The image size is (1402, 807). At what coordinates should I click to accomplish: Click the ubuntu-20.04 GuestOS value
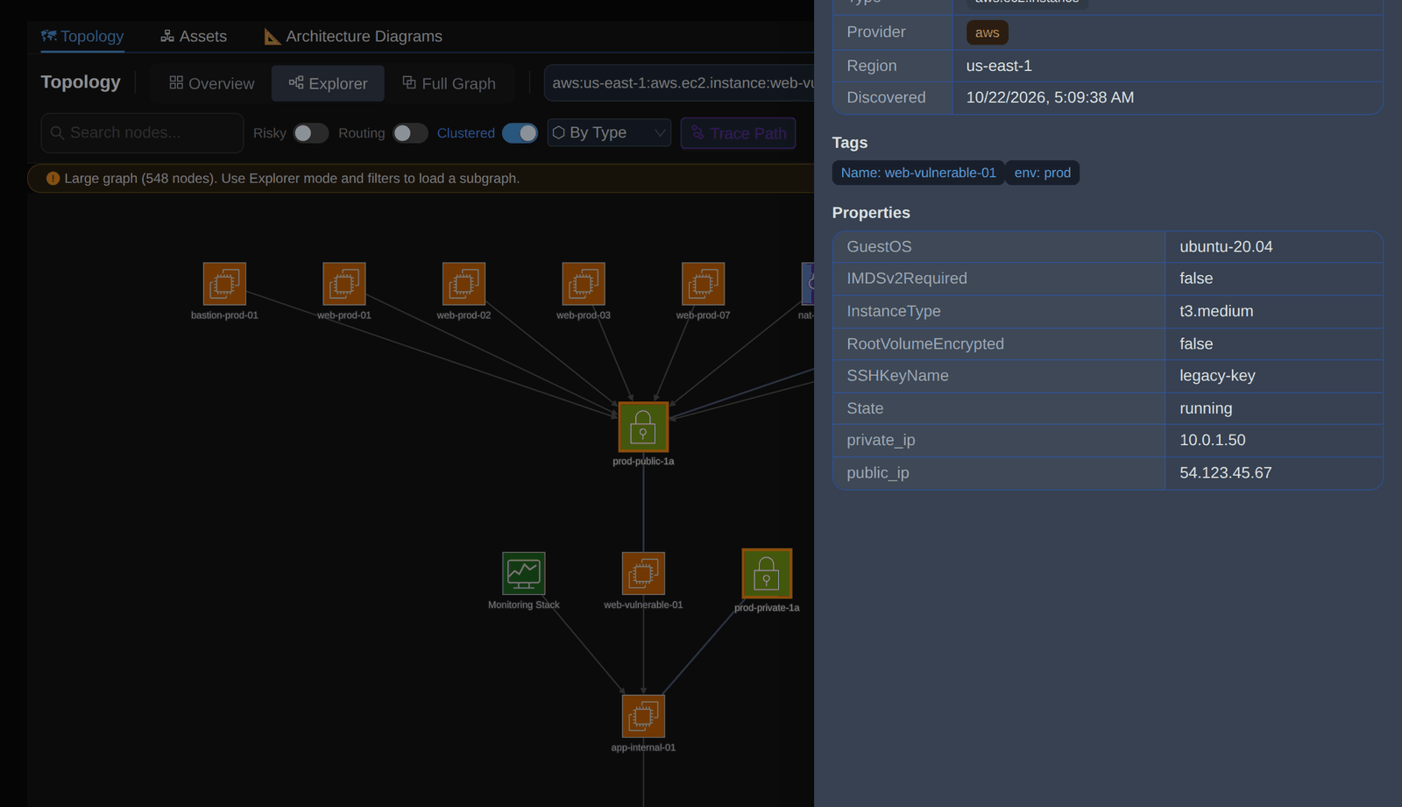click(1226, 247)
